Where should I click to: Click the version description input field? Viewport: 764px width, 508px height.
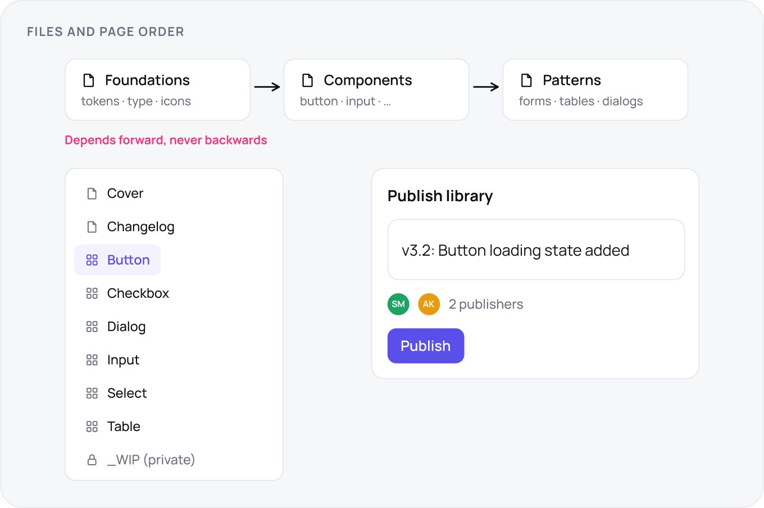536,250
